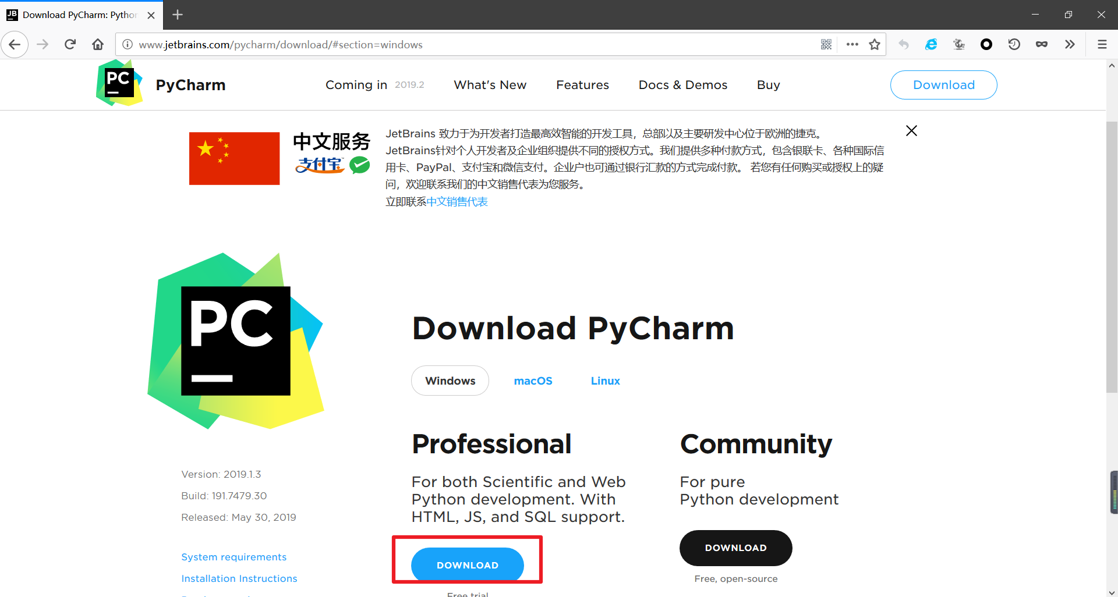Click the Version: 2019.1.3 text
The width and height of the screenshot is (1118, 597).
pos(221,474)
